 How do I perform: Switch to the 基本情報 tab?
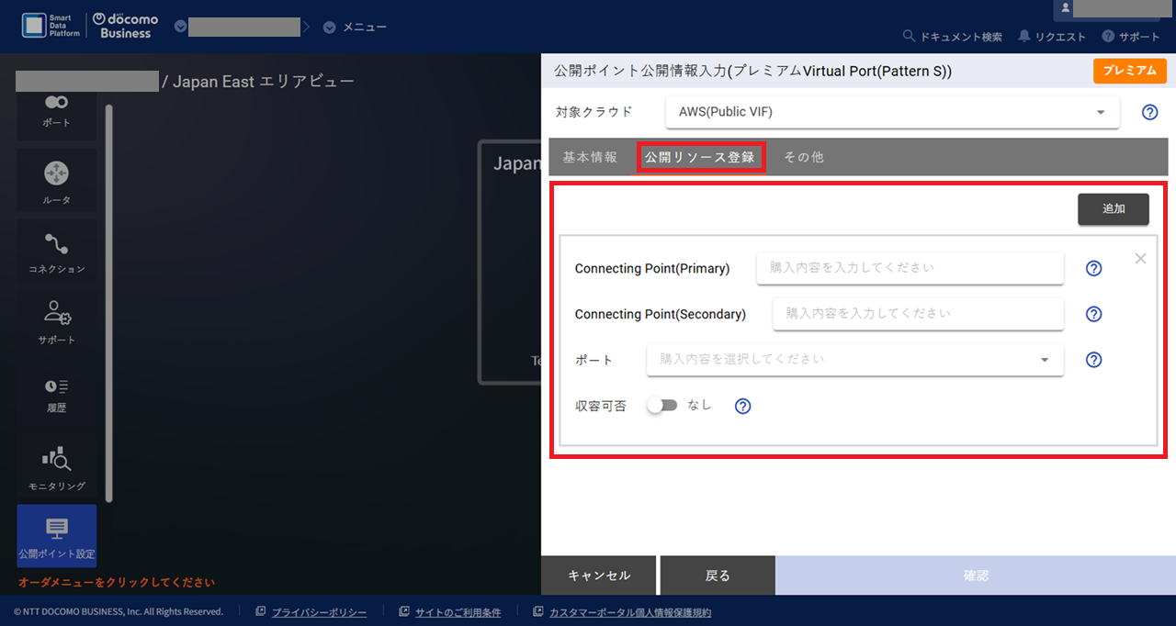[591, 157]
